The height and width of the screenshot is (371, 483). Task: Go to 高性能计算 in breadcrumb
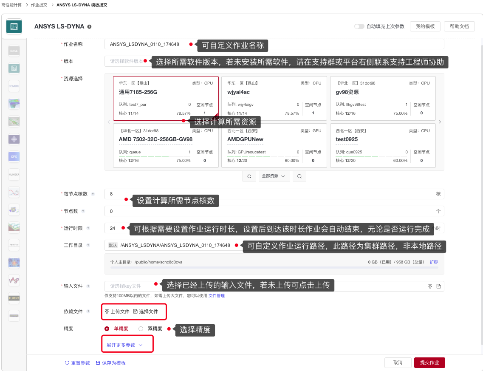tap(12, 5)
